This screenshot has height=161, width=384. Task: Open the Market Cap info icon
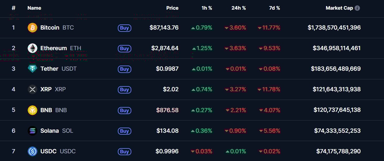(357, 8)
